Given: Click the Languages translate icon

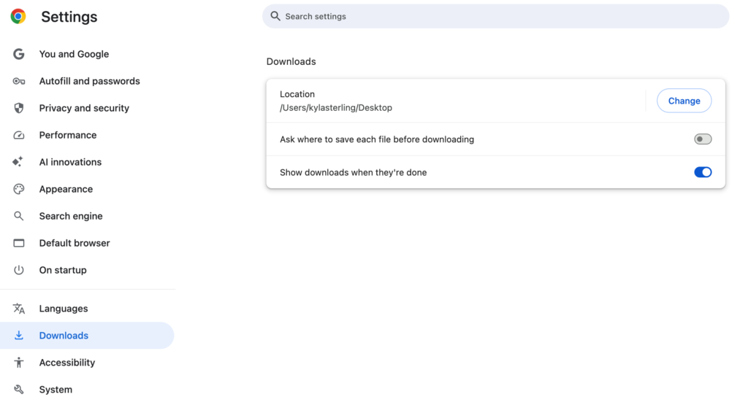Looking at the screenshot, I should [18, 309].
